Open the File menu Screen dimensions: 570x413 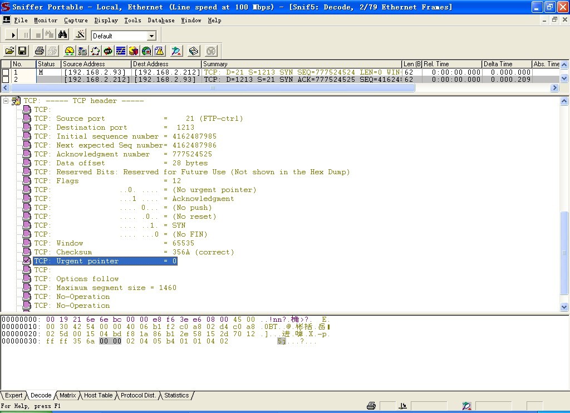click(x=21, y=21)
